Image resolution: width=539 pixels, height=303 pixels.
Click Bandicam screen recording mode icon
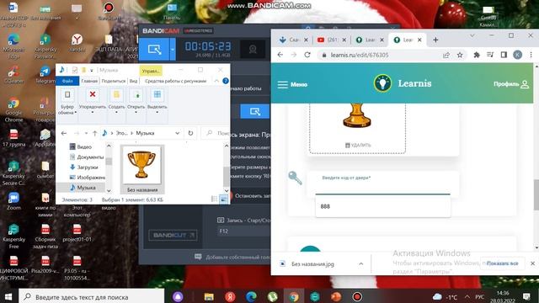pos(155,50)
